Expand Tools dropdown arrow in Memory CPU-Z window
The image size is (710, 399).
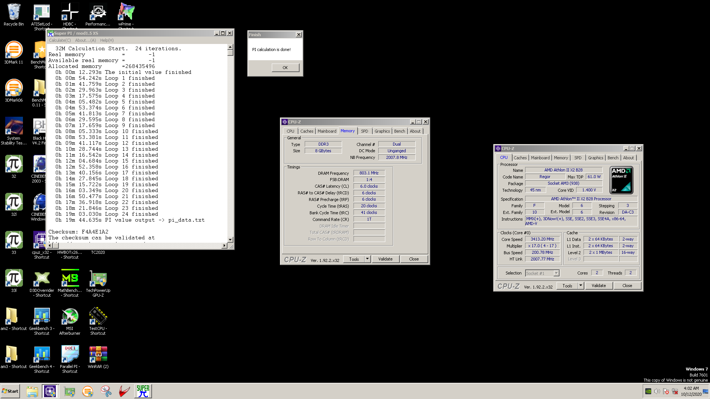(x=367, y=259)
